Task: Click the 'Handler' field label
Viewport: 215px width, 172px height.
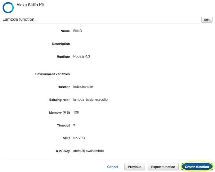Action: [64, 87]
